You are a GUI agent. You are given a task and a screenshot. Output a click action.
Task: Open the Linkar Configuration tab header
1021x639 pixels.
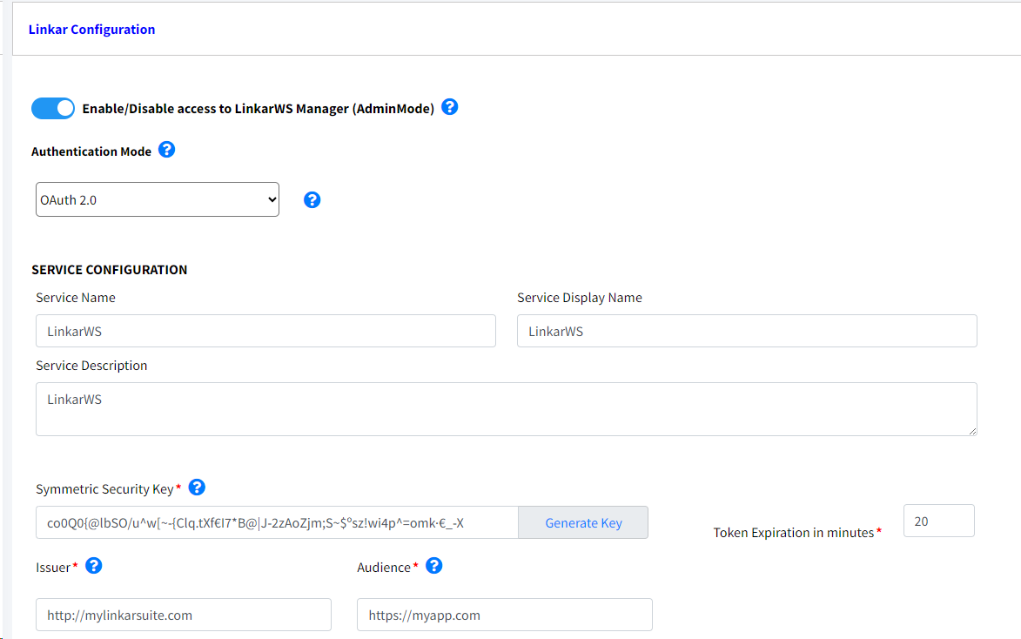(91, 30)
